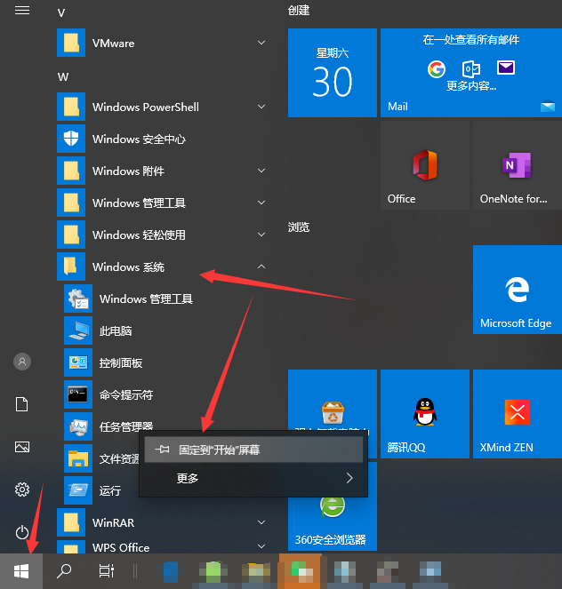
Task: Expand the WPS Office folder chevron
Action: tap(261, 546)
